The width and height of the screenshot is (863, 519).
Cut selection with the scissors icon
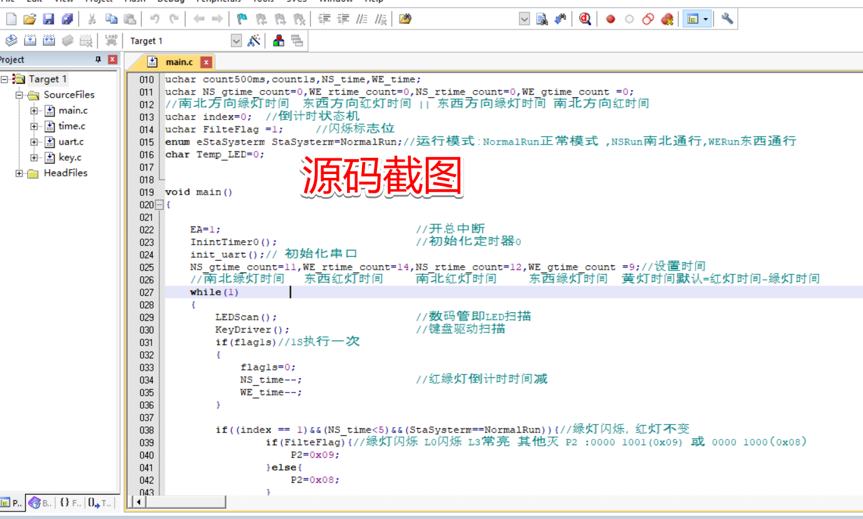91,19
